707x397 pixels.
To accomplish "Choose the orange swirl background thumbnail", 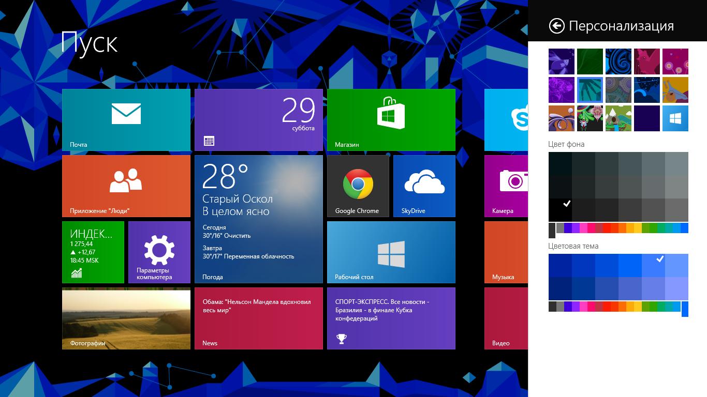I will pyautogui.click(x=562, y=118).
